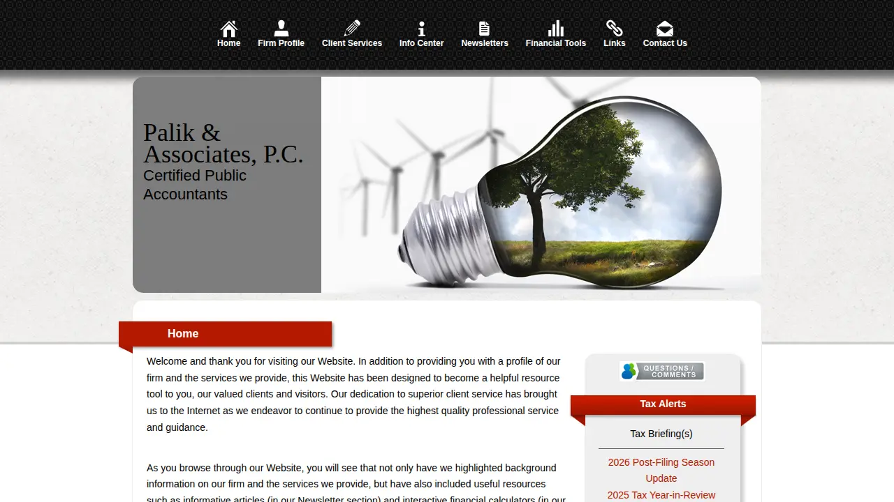
Task: Open the Home menu label
Action: [228, 43]
